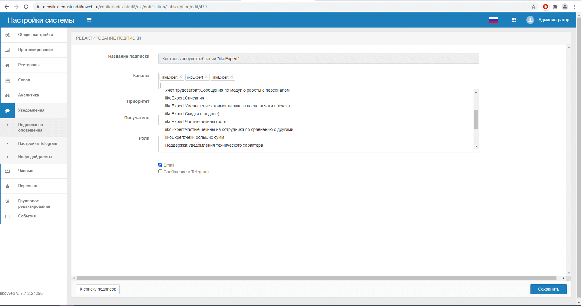581x306 pixels.
Task: Toggle the hamburger sidebar menu
Action: (89, 20)
